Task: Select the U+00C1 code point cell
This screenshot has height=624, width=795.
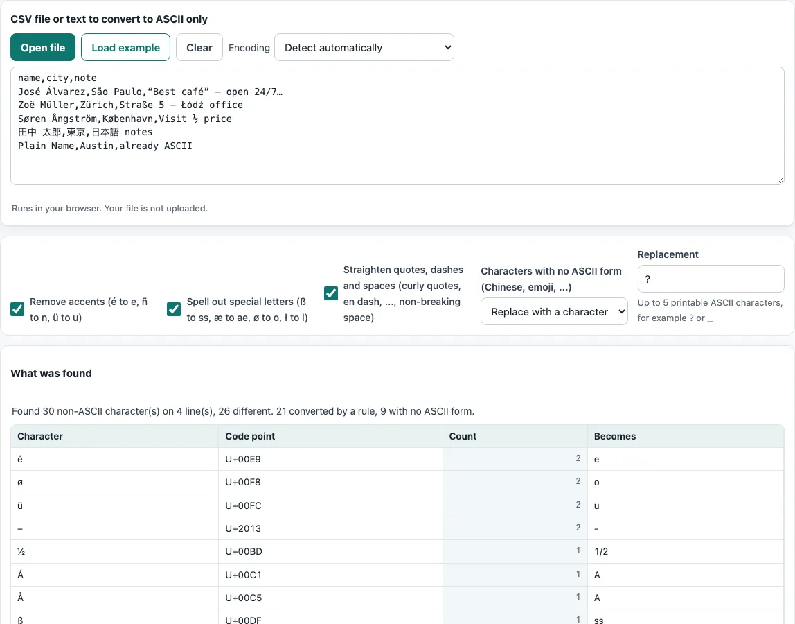Action: (x=330, y=575)
